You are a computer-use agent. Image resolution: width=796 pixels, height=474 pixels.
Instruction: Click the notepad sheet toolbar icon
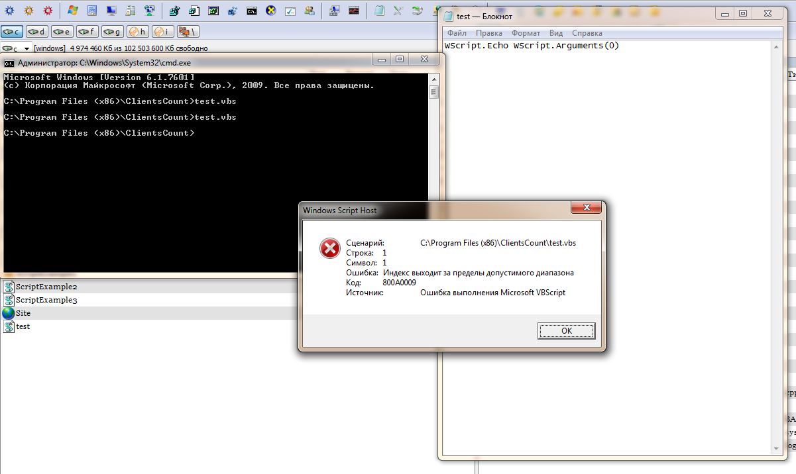[x=379, y=11]
